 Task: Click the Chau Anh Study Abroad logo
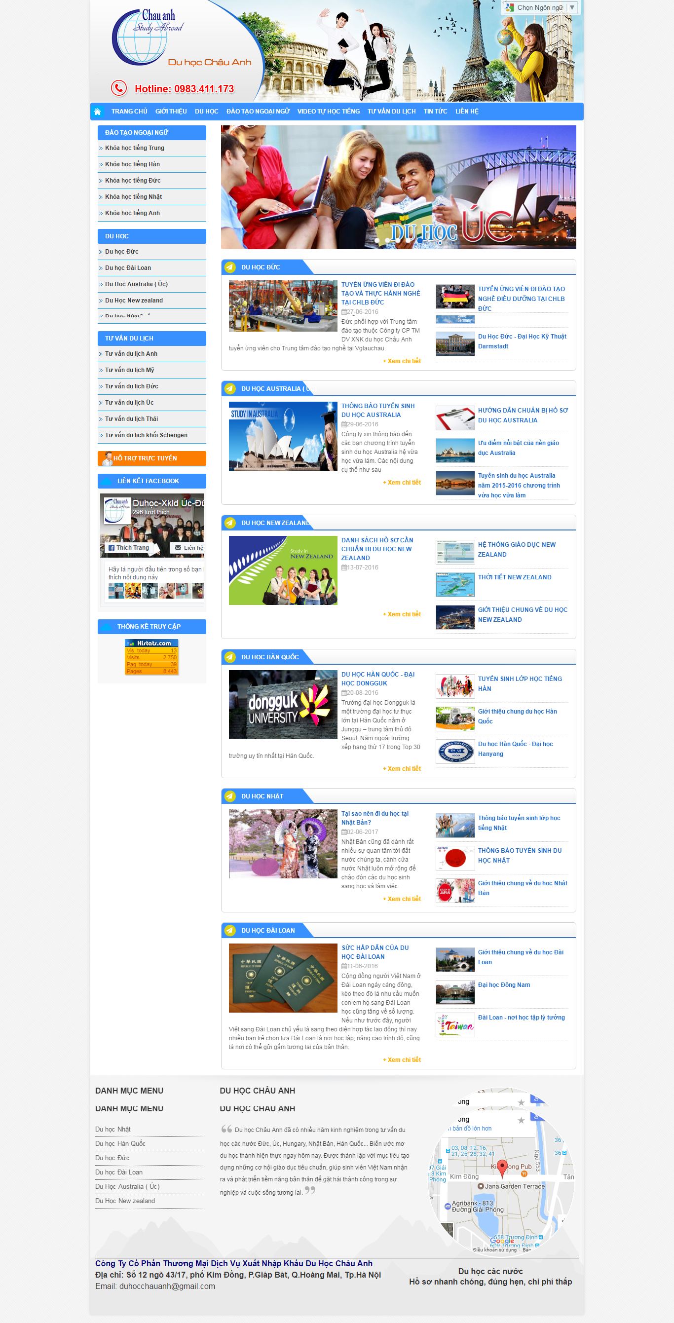pos(148,37)
